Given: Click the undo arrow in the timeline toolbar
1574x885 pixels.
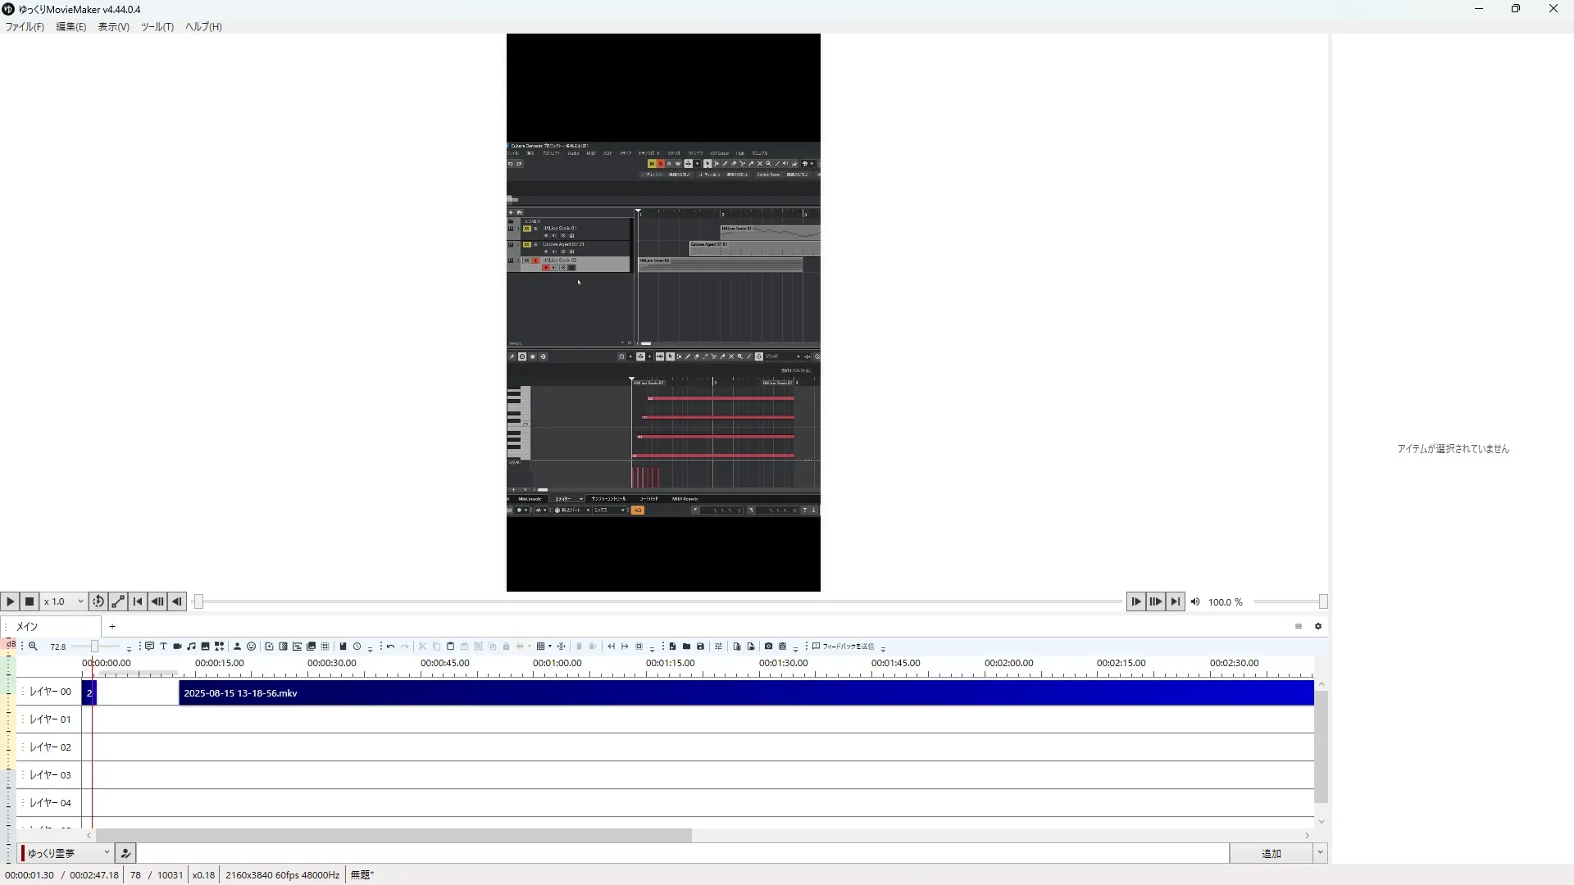Looking at the screenshot, I should tap(391, 647).
